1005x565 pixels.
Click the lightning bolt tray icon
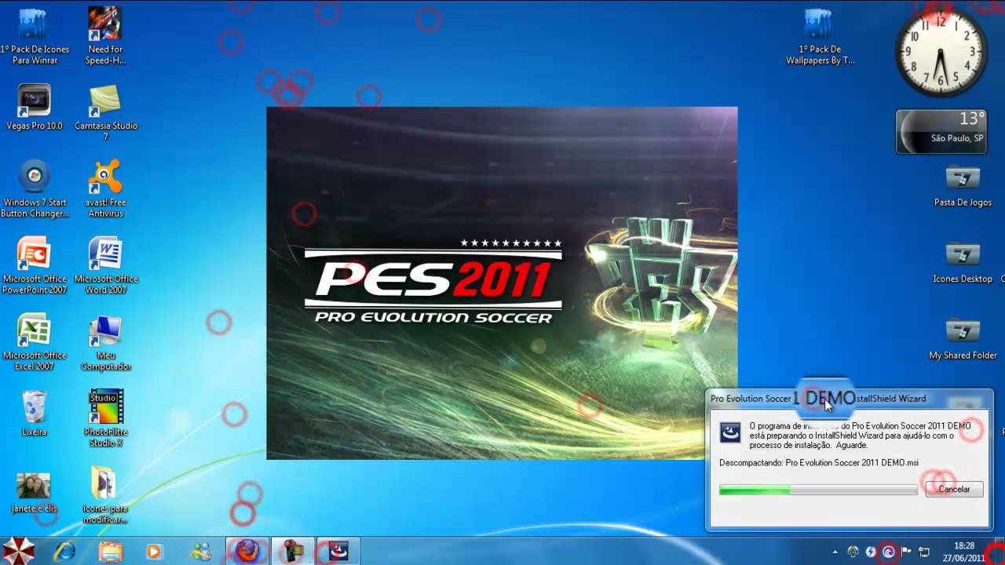[871, 552]
